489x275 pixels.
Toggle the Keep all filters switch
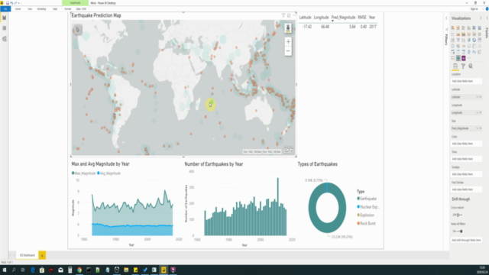pos(460,231)
